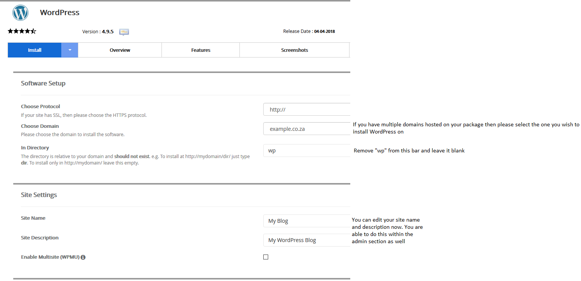The image size is (581, 281).
Task: Open the Features tab
Action: (201, 50)
